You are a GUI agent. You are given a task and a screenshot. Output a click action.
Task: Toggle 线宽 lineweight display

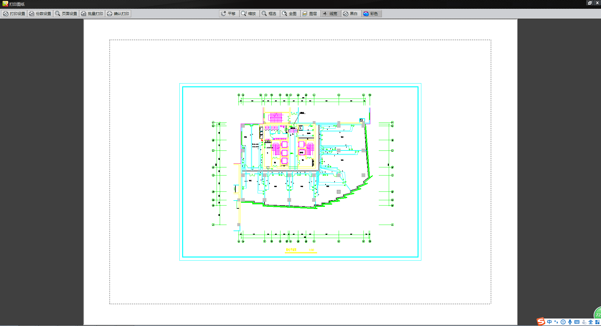point(331,14)
